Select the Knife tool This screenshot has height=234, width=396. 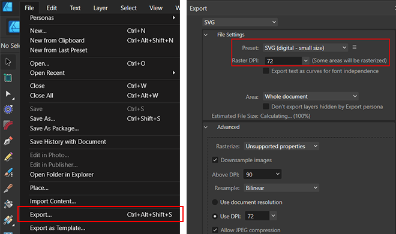pos(8,188)
